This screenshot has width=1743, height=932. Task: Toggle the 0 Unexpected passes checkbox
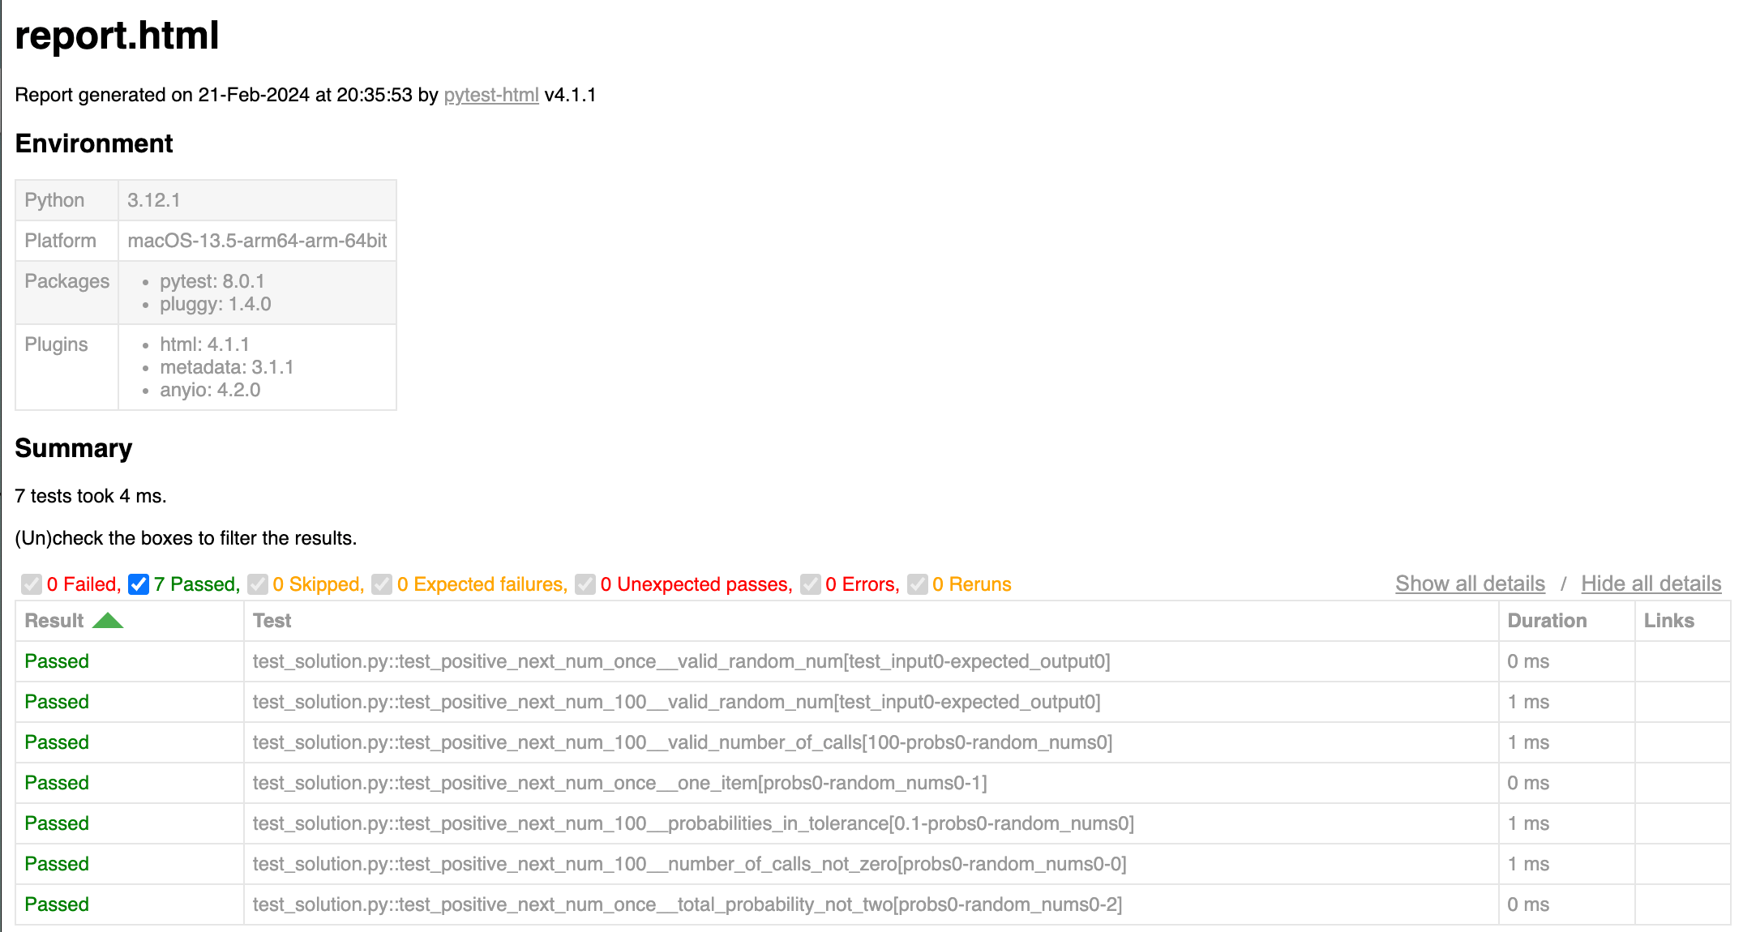[x=585, y=584]
